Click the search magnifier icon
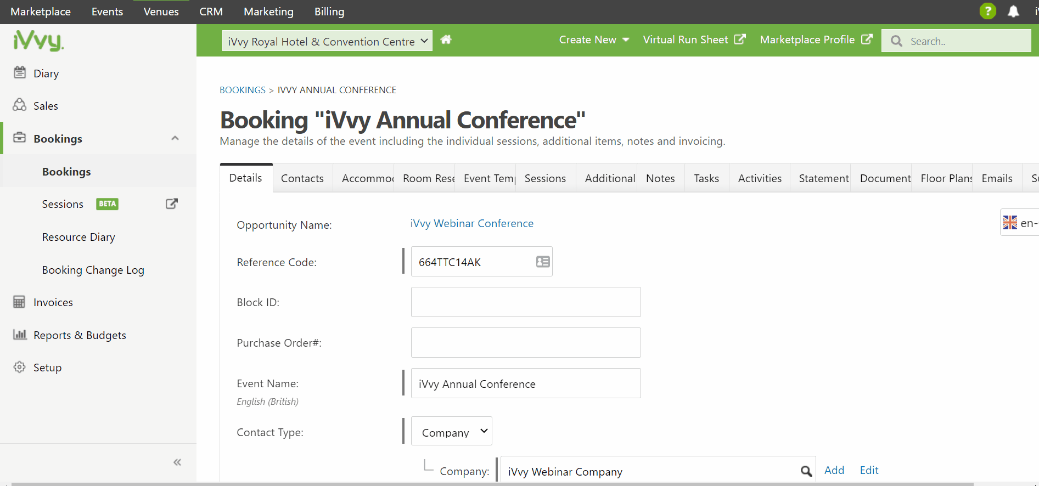1039x486 pixels. coord(896,41)
